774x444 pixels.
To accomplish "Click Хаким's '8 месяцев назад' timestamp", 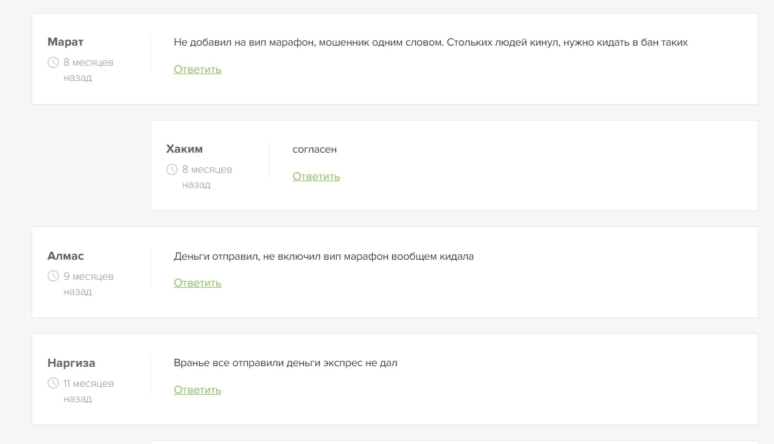I will click(207, 176).
